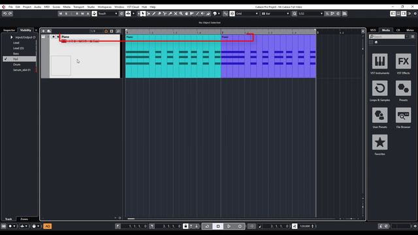Click the first teal Piano MIDI part
This screenshot has height=235, width=418.
(x=173, y=56)
